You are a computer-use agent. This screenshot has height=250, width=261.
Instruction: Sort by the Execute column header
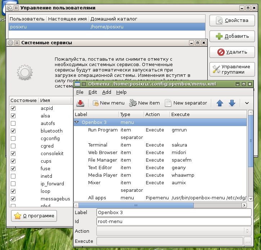click(x=208, y=115)
